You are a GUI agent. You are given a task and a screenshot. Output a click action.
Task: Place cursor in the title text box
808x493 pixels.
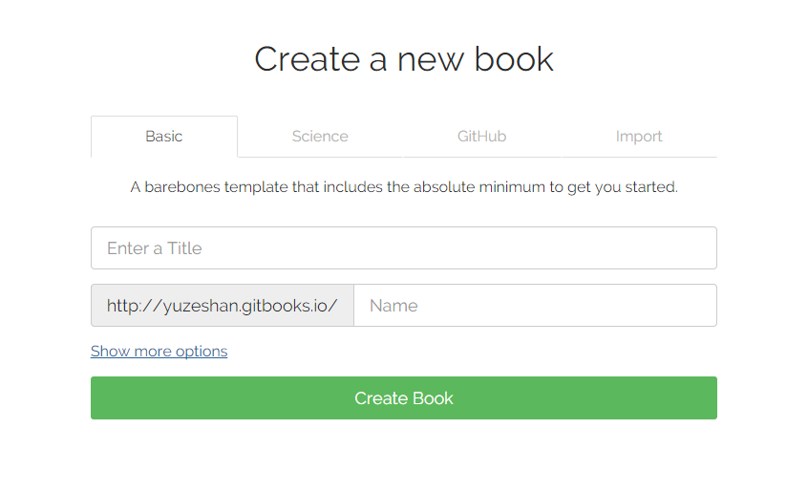pos(403,248)
